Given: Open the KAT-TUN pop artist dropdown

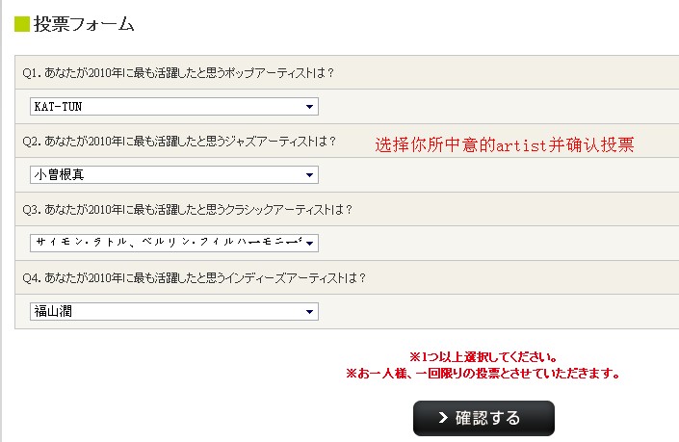Looking at the screenshot, I should [x=174, y=107].
